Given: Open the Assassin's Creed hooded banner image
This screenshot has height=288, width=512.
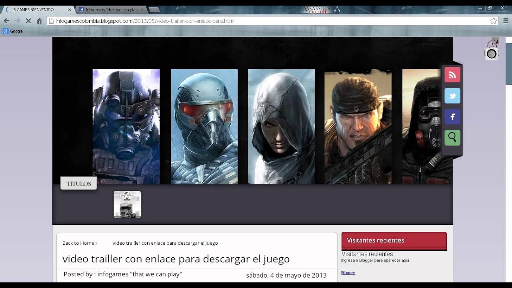Looking at the screenshot, I should [x=281, y=126].
